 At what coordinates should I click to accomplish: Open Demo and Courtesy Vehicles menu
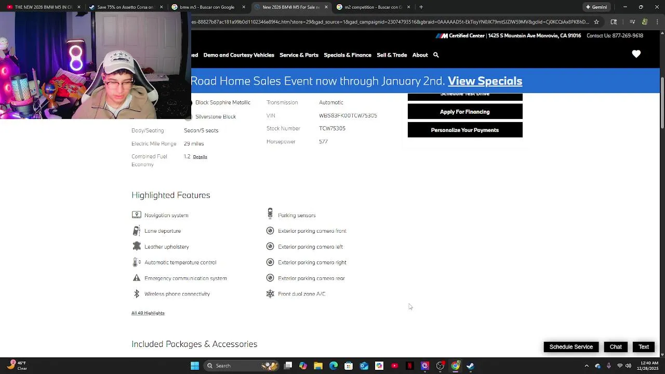tap(239, 55)
